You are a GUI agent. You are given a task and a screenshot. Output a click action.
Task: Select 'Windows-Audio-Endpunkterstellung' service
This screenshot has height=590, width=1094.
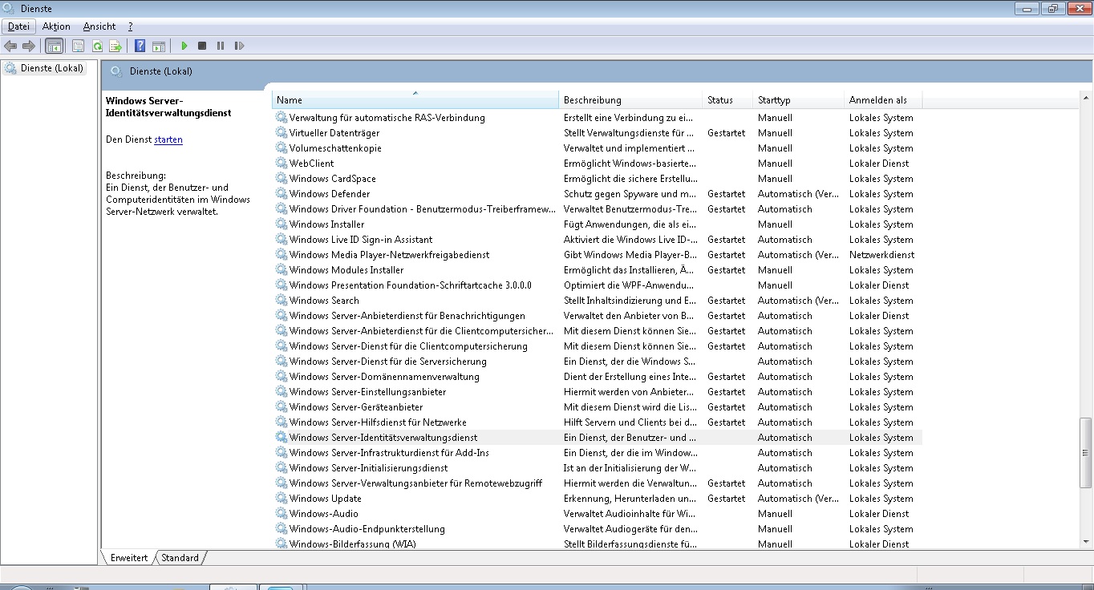coord(367,529)
